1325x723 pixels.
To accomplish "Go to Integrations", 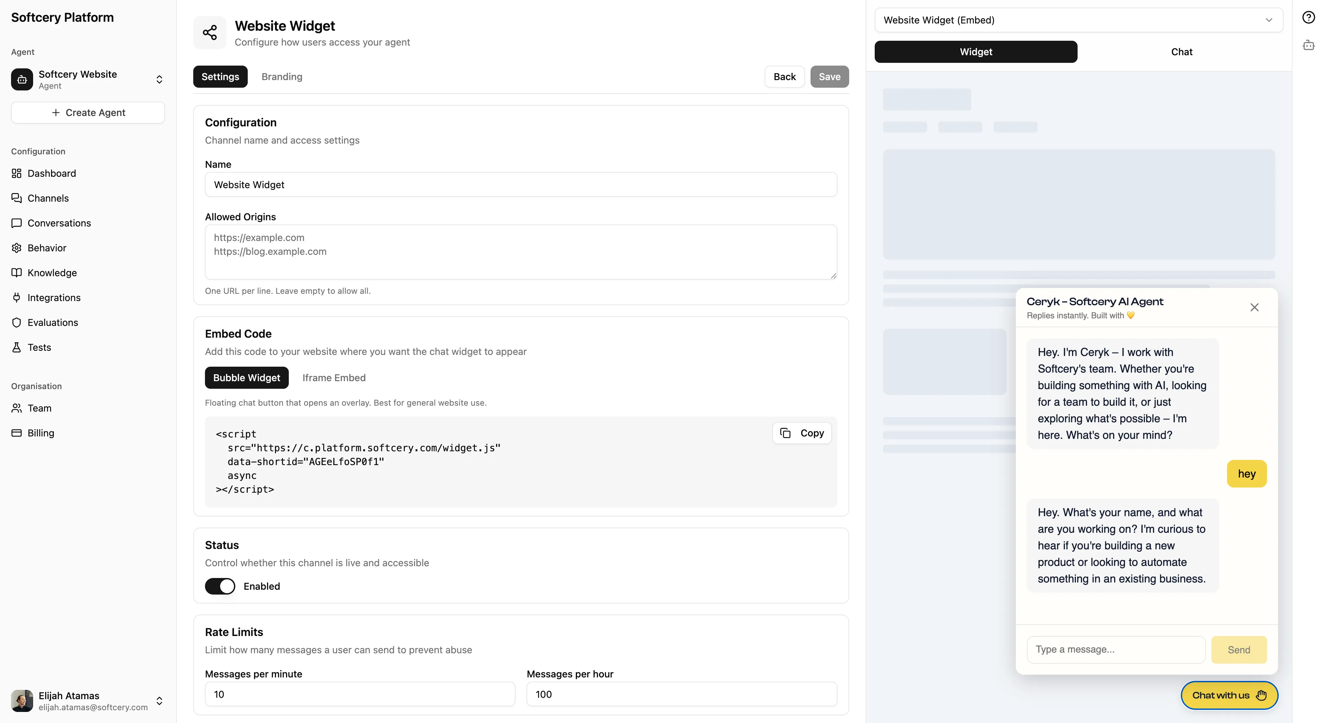I will click(x=54, y=297).
